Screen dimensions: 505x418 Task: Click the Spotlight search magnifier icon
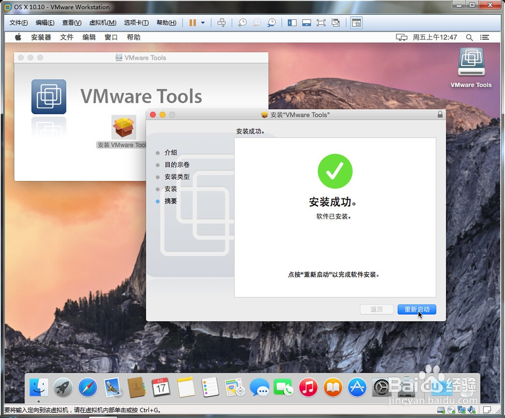[x=469, y=37]
